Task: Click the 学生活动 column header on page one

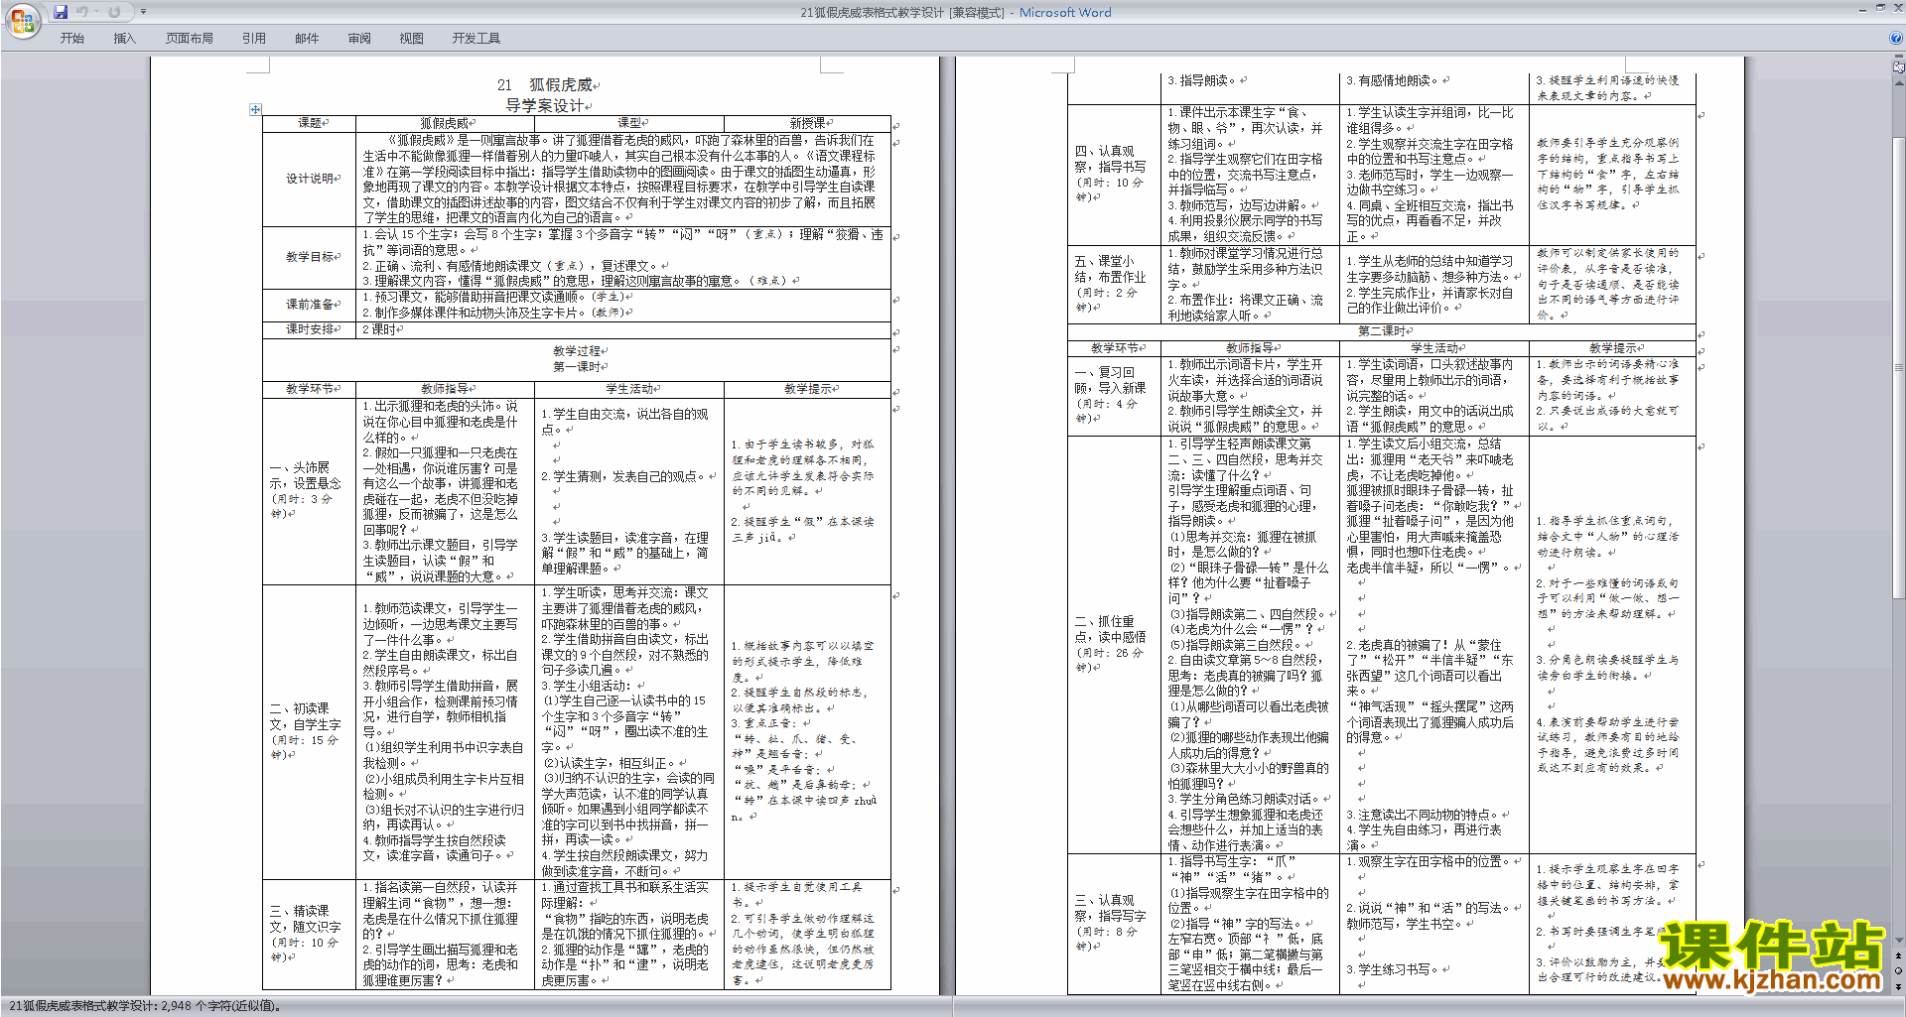Action: click(629, 389)
